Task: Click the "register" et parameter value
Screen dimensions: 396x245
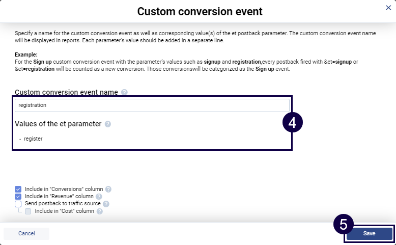Action: pyautogui.click(x=33, y=139)
